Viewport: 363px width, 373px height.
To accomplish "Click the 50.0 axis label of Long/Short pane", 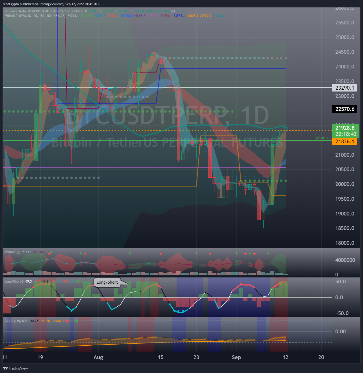I will pyautogui.click(x=340, y=281).
